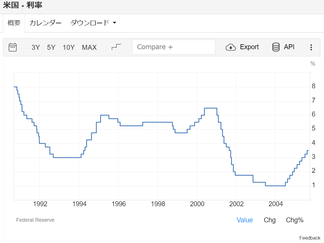The width and height of the screenshot is (324, 243).
Task: Switch chart display to Chg
Action: pos(270,220)
